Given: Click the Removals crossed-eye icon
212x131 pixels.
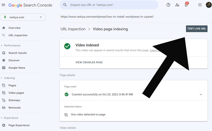Looking at the screenshot, I should click(x=4, y=108).
